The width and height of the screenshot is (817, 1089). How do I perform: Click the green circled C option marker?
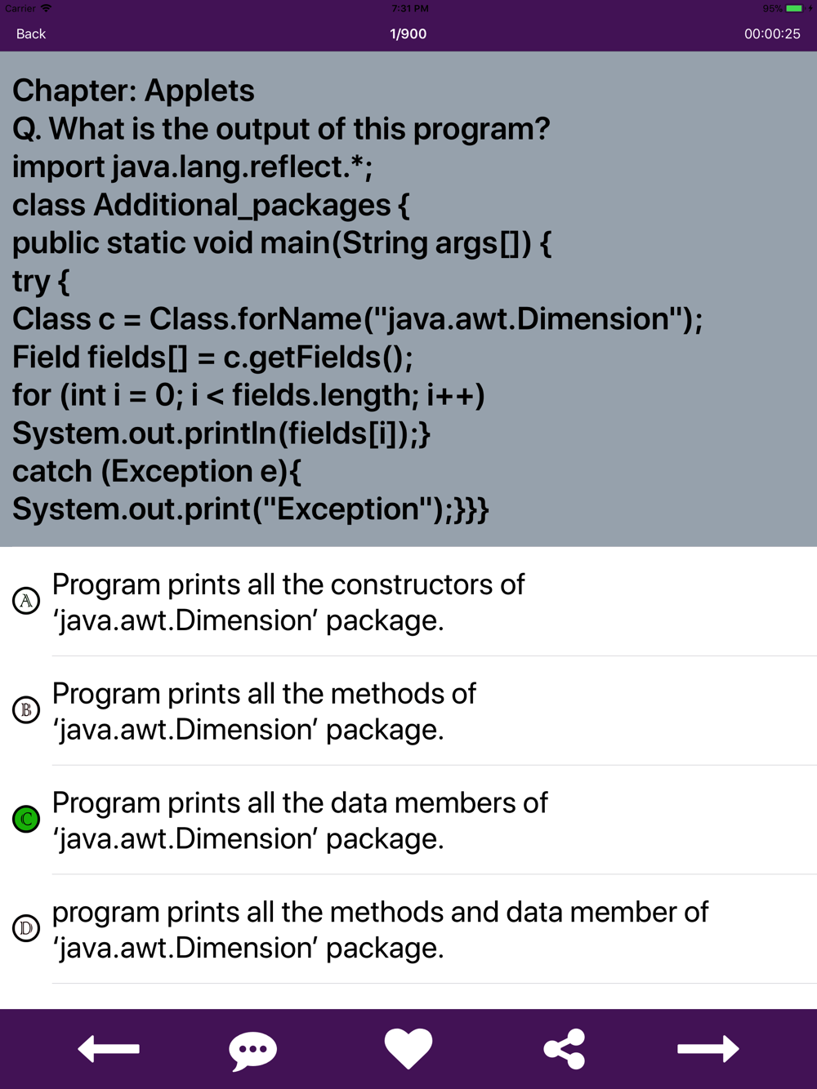[x=26, y=819]
